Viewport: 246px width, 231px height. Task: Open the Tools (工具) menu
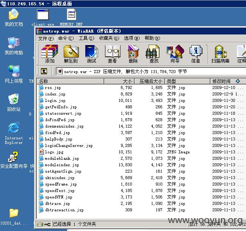[x=86, y=38]
